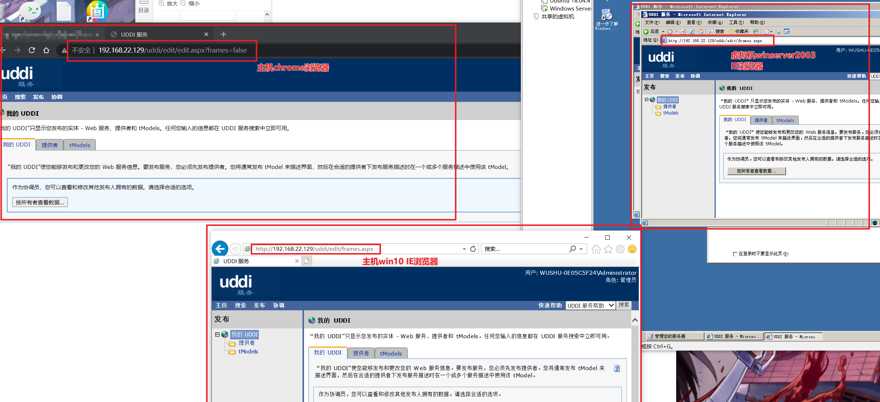Open the UDDI 服务帮助 dropdown list
Screen dimensions: 880x402
612,305
